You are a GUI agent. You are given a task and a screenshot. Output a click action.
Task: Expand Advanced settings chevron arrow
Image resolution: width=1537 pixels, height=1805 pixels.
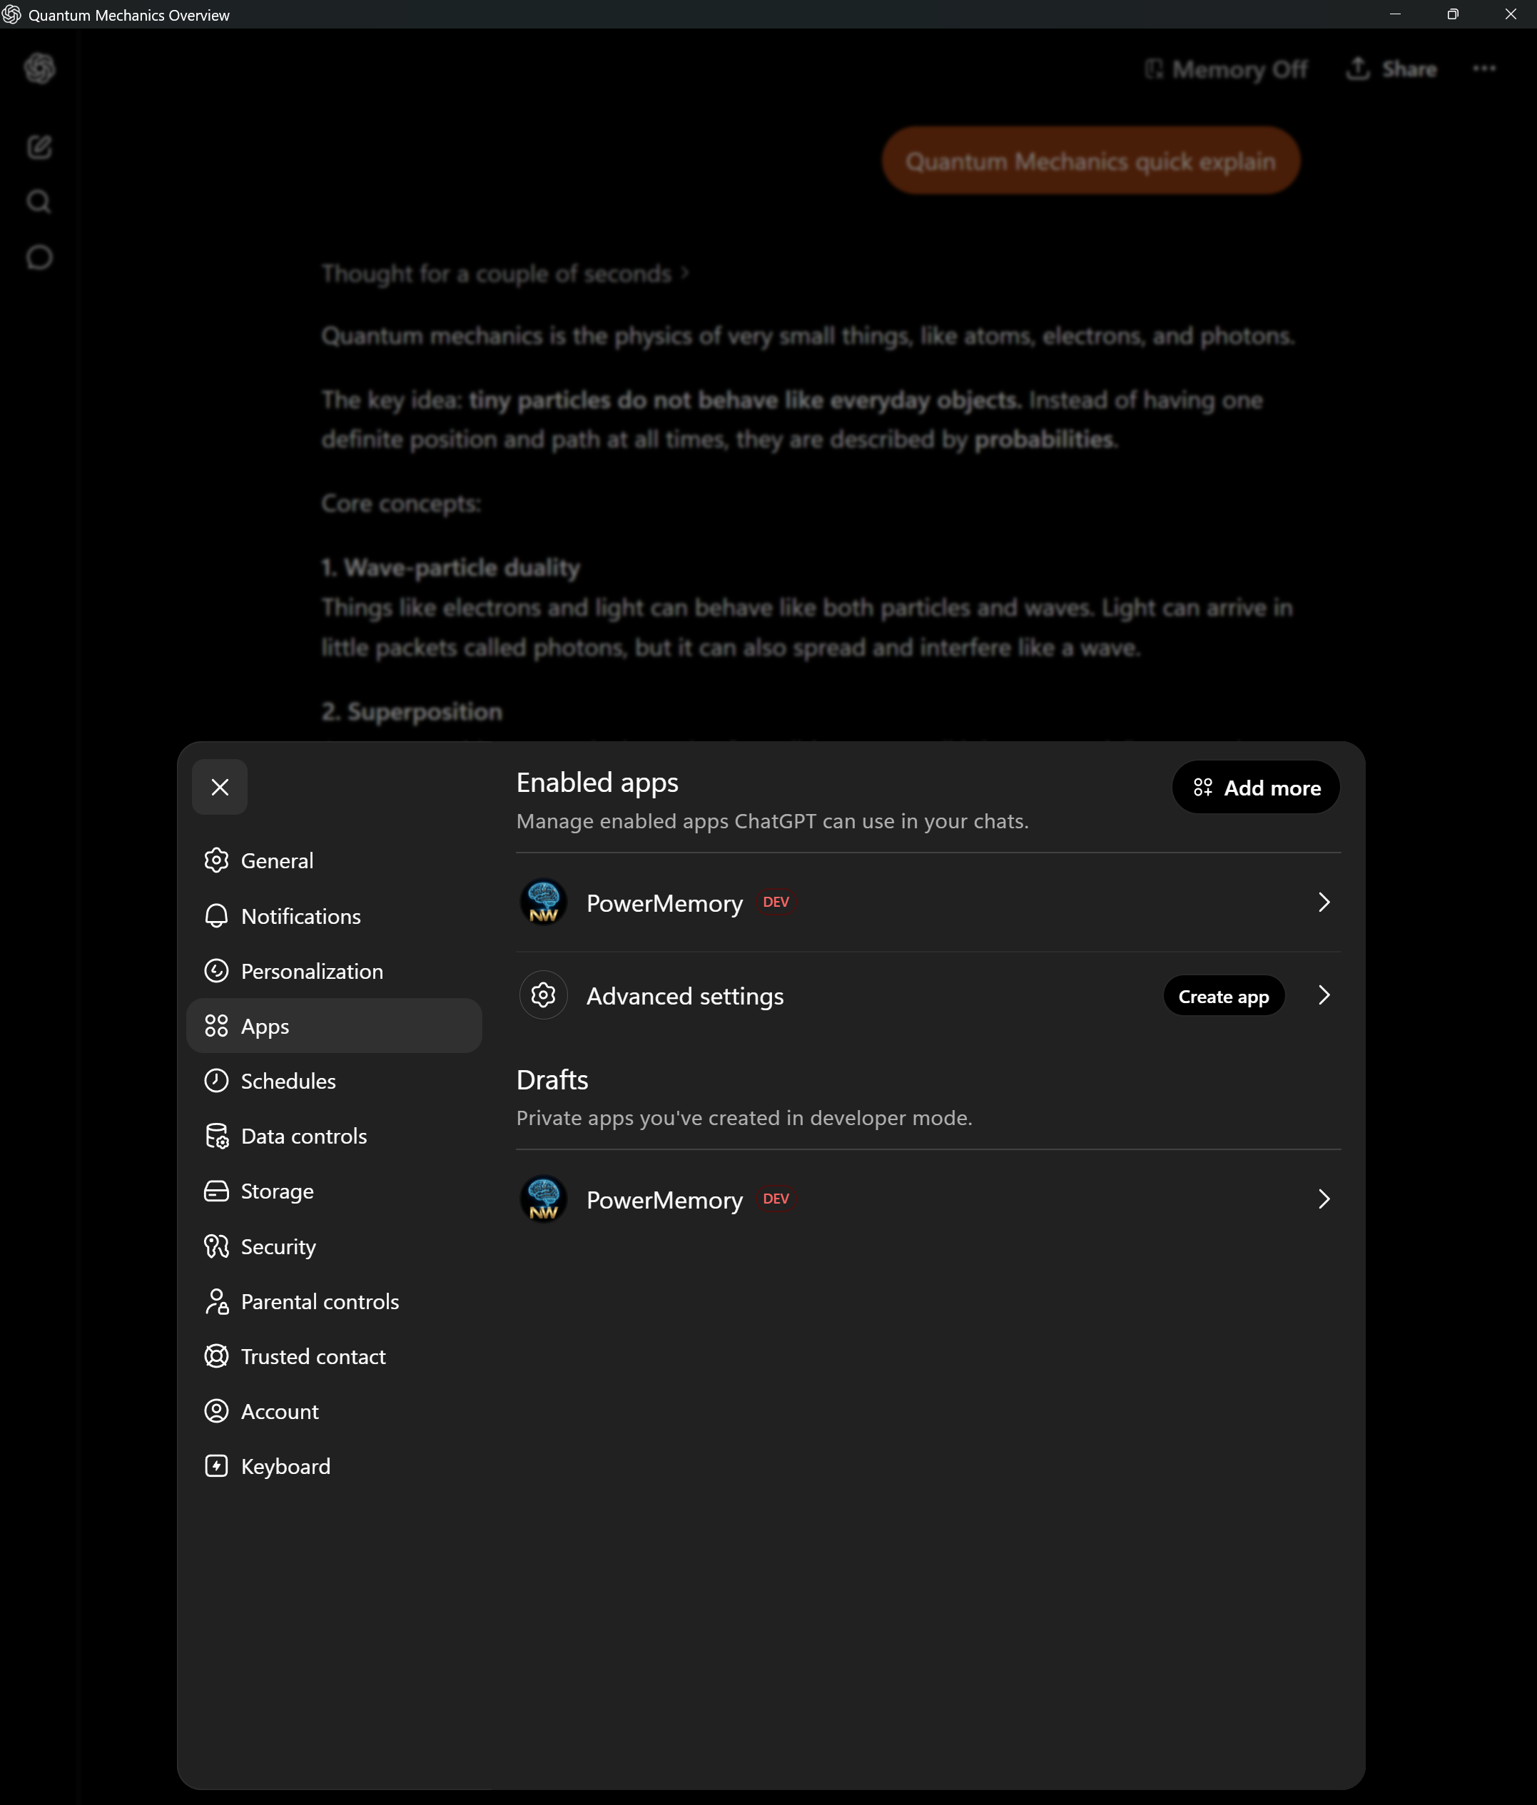click(1324, 996)
